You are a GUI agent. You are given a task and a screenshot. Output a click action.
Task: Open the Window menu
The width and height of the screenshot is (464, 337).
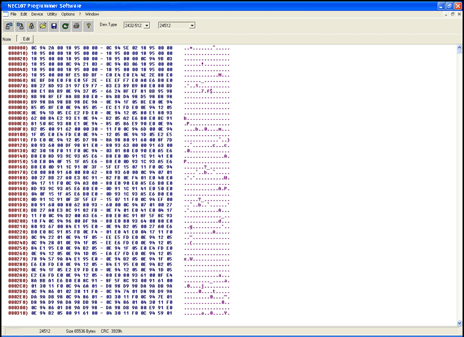(x=92, y=13)
